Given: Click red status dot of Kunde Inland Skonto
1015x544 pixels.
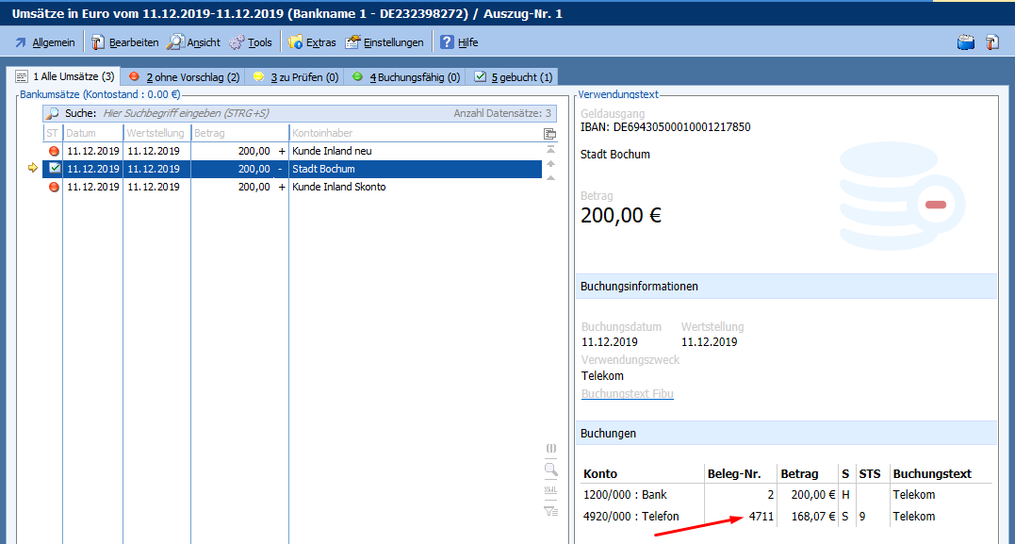Looking at the screenshot, I should pyautogui.click(x=55, y=187).
